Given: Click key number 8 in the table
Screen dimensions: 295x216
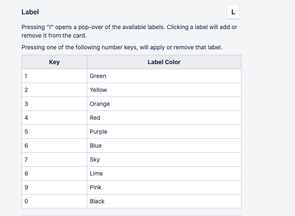Looking at the screenshot, I should (26, 173).
